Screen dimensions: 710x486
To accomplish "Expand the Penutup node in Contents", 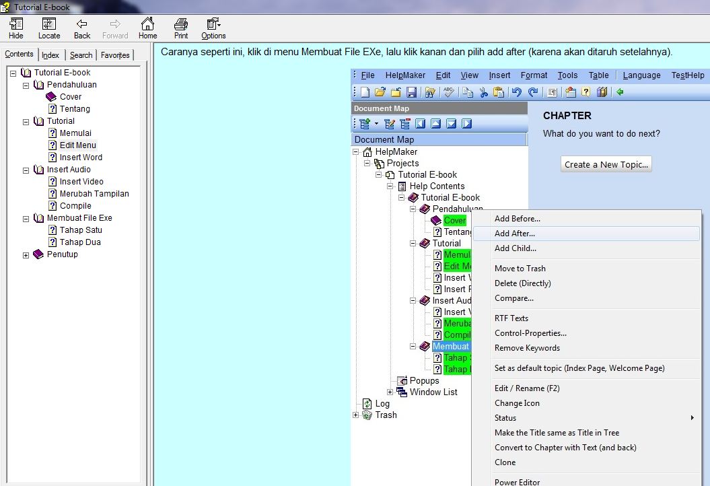I will (26, 255).
